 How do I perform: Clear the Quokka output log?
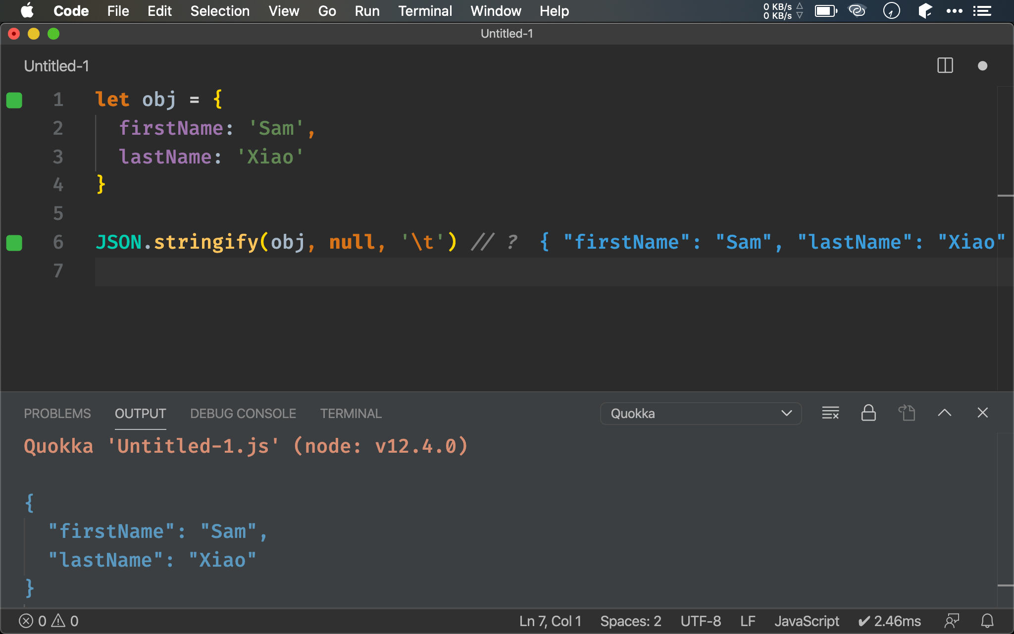tap(830, 413)
